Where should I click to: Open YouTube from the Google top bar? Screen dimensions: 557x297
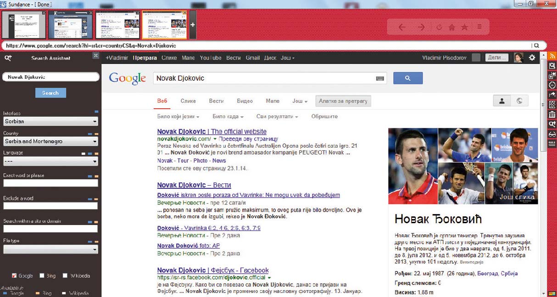coord(211,58)
